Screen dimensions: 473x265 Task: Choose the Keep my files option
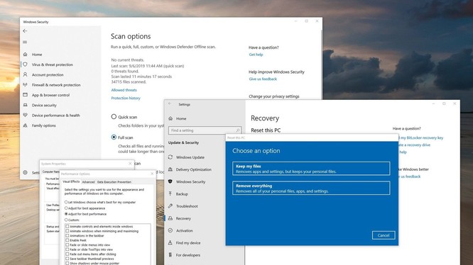click(x=311, y=169)
